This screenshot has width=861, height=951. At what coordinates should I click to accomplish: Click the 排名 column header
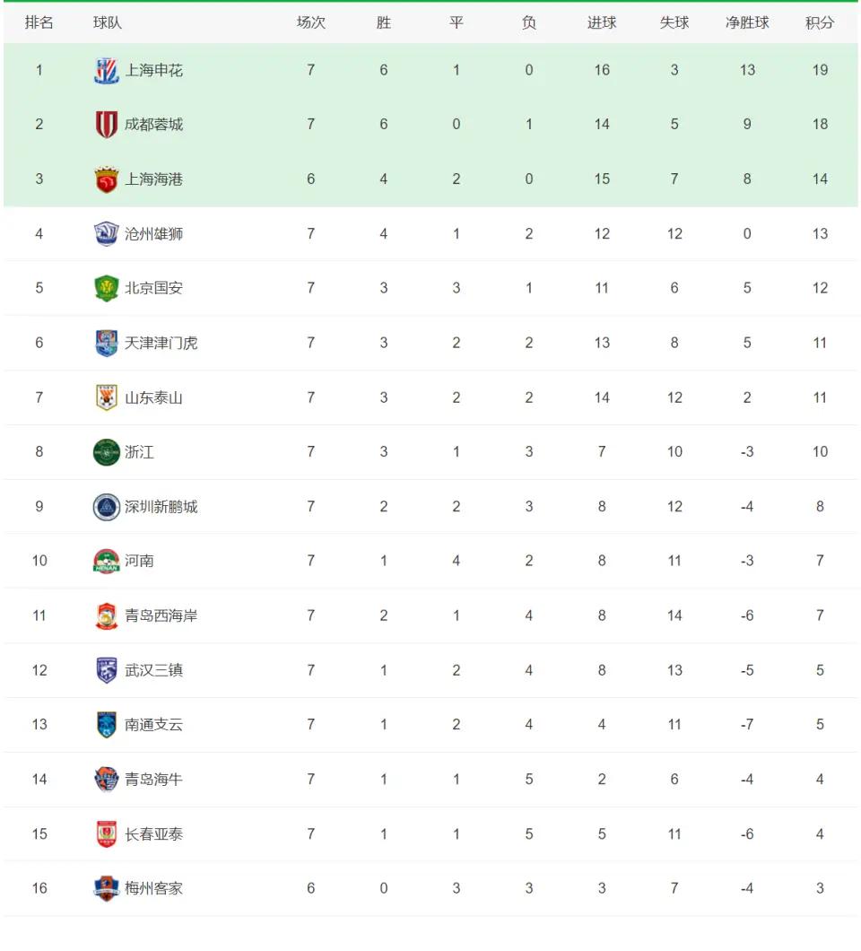coord(39,22)
